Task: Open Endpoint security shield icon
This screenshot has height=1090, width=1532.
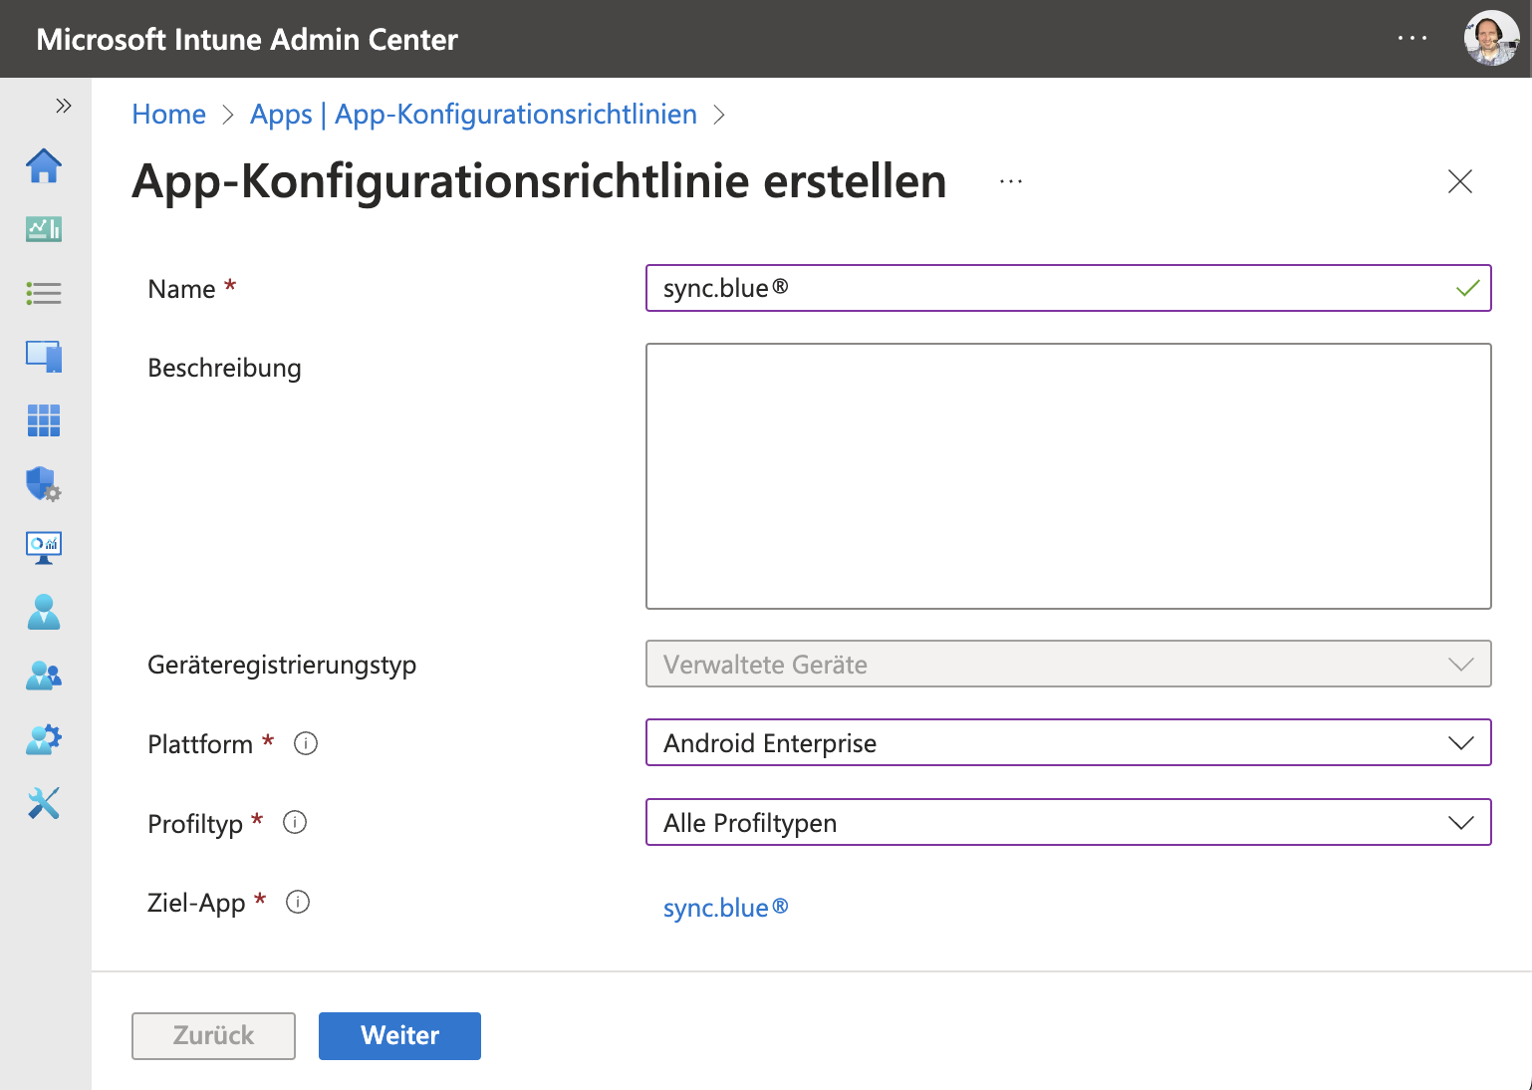Action: tap(44, 484)
